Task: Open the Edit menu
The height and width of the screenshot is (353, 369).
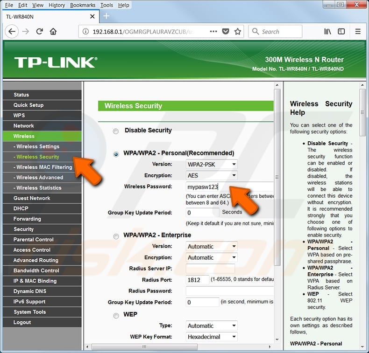Action: 22,5
